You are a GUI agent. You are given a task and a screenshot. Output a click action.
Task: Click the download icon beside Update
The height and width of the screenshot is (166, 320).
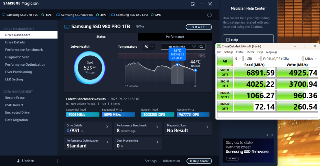[18, 161]
